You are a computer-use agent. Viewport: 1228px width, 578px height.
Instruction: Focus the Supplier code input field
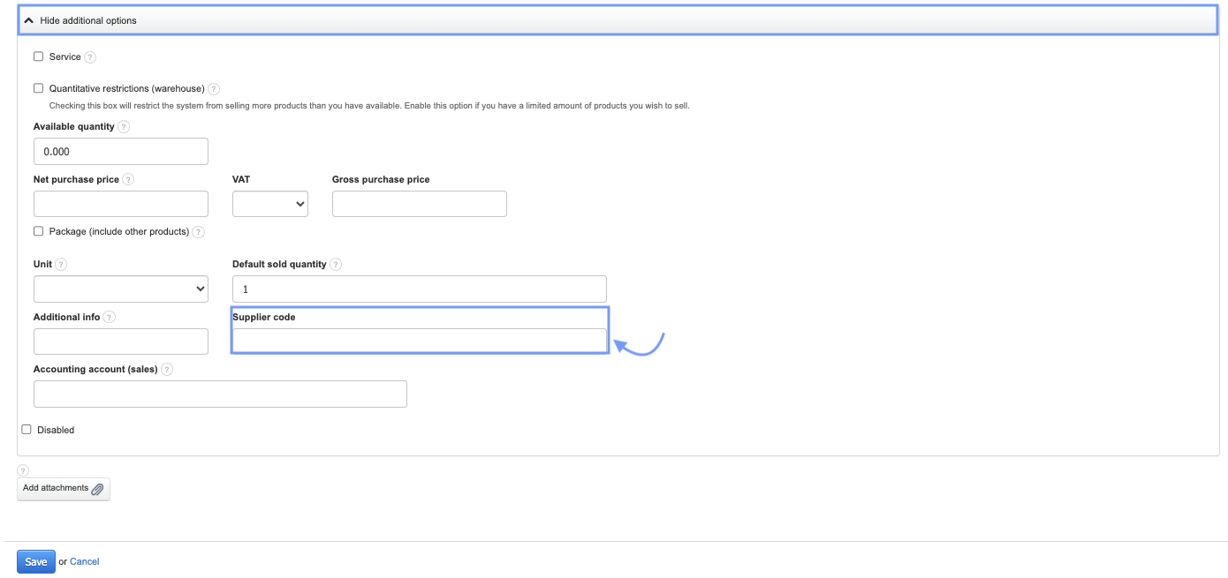(419, 341)
